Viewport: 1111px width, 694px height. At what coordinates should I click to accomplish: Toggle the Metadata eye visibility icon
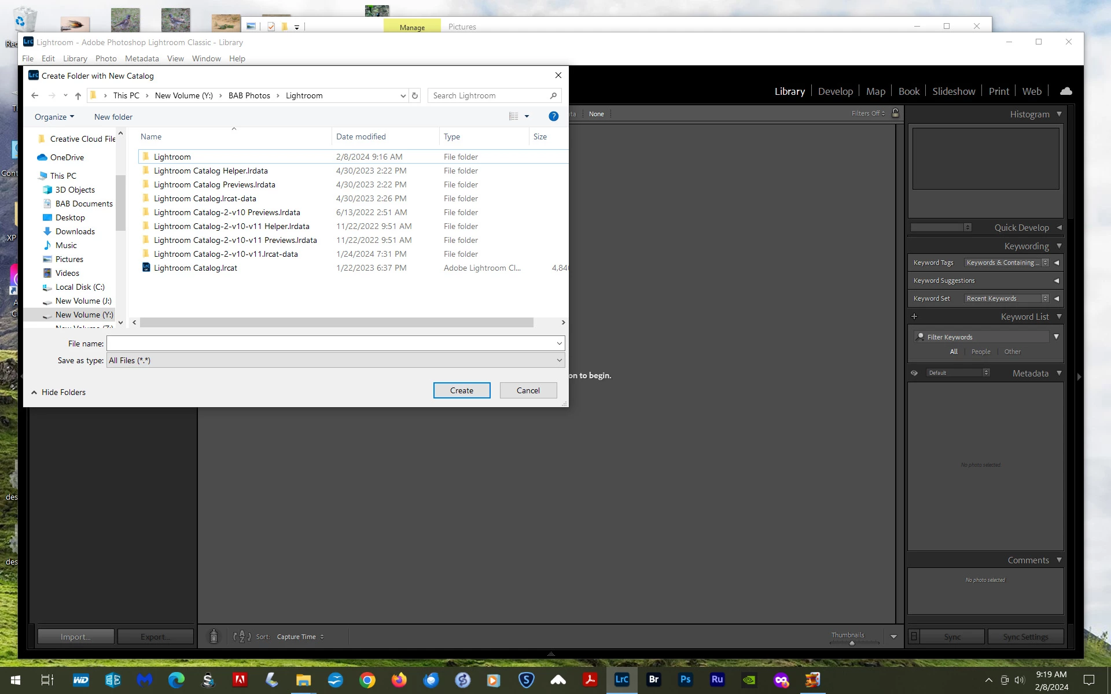pyautogui.click(x=914, y=373)
